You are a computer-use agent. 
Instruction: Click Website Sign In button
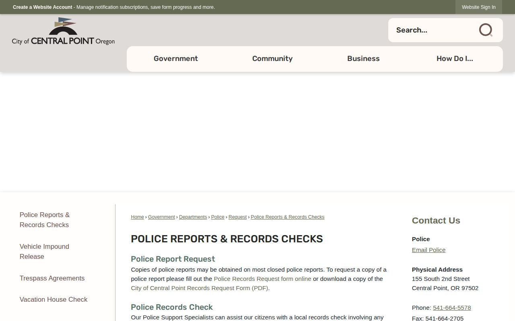pos(479,7)
